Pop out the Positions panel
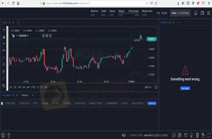The image size is (212, 139). (13, 95)
